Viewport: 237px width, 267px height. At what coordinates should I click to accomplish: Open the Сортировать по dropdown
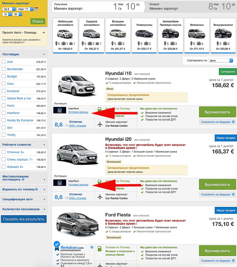[220, 60]
